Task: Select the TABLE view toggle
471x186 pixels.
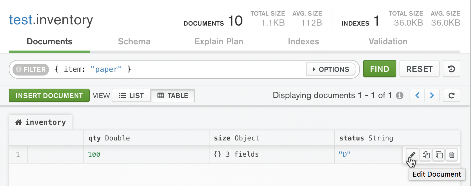Action: (173, 95)
